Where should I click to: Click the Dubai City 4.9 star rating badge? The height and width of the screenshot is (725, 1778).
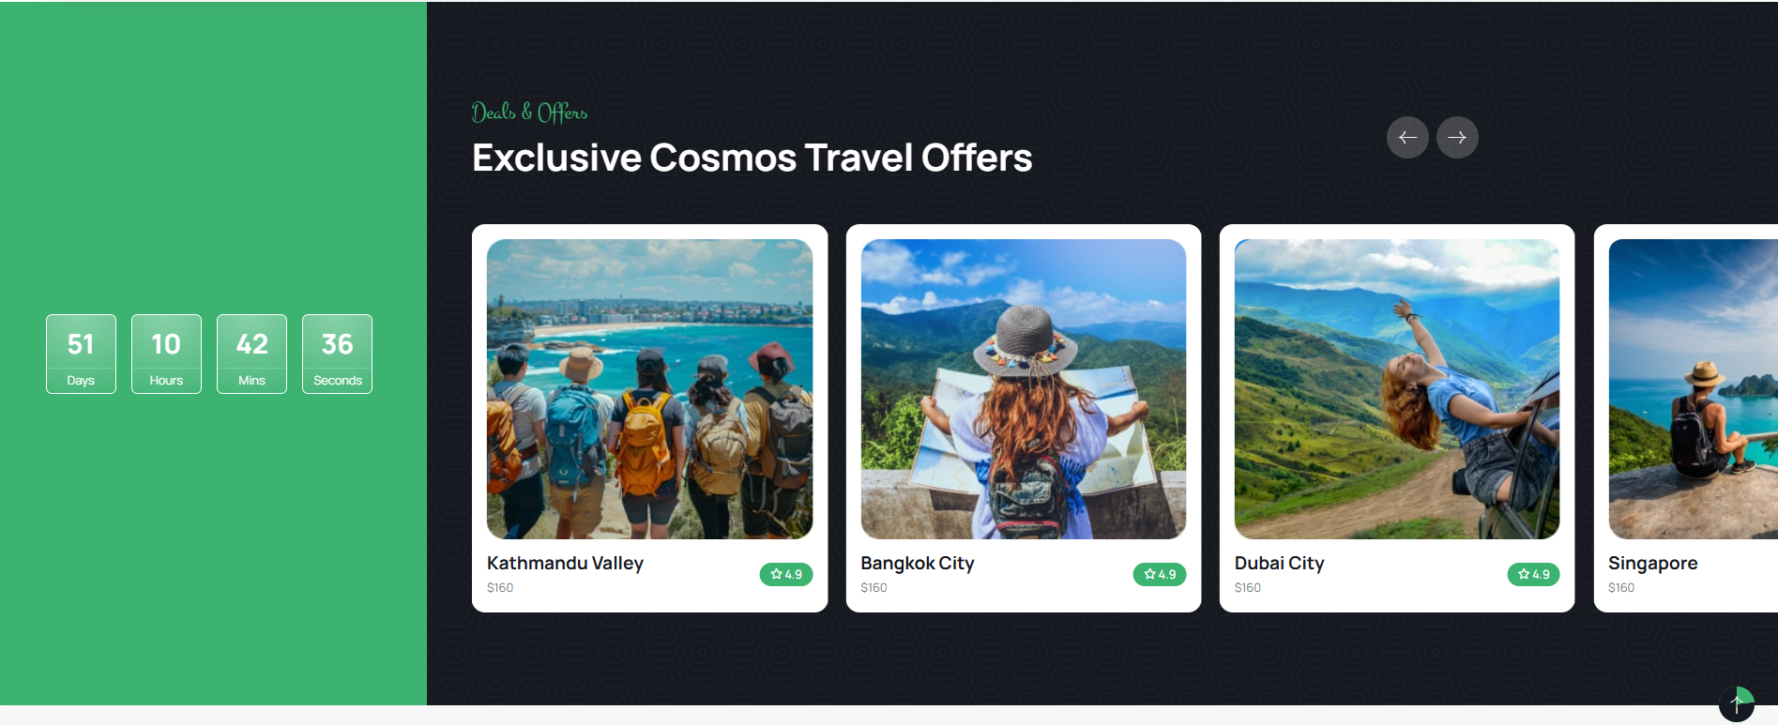point(1533,574)
